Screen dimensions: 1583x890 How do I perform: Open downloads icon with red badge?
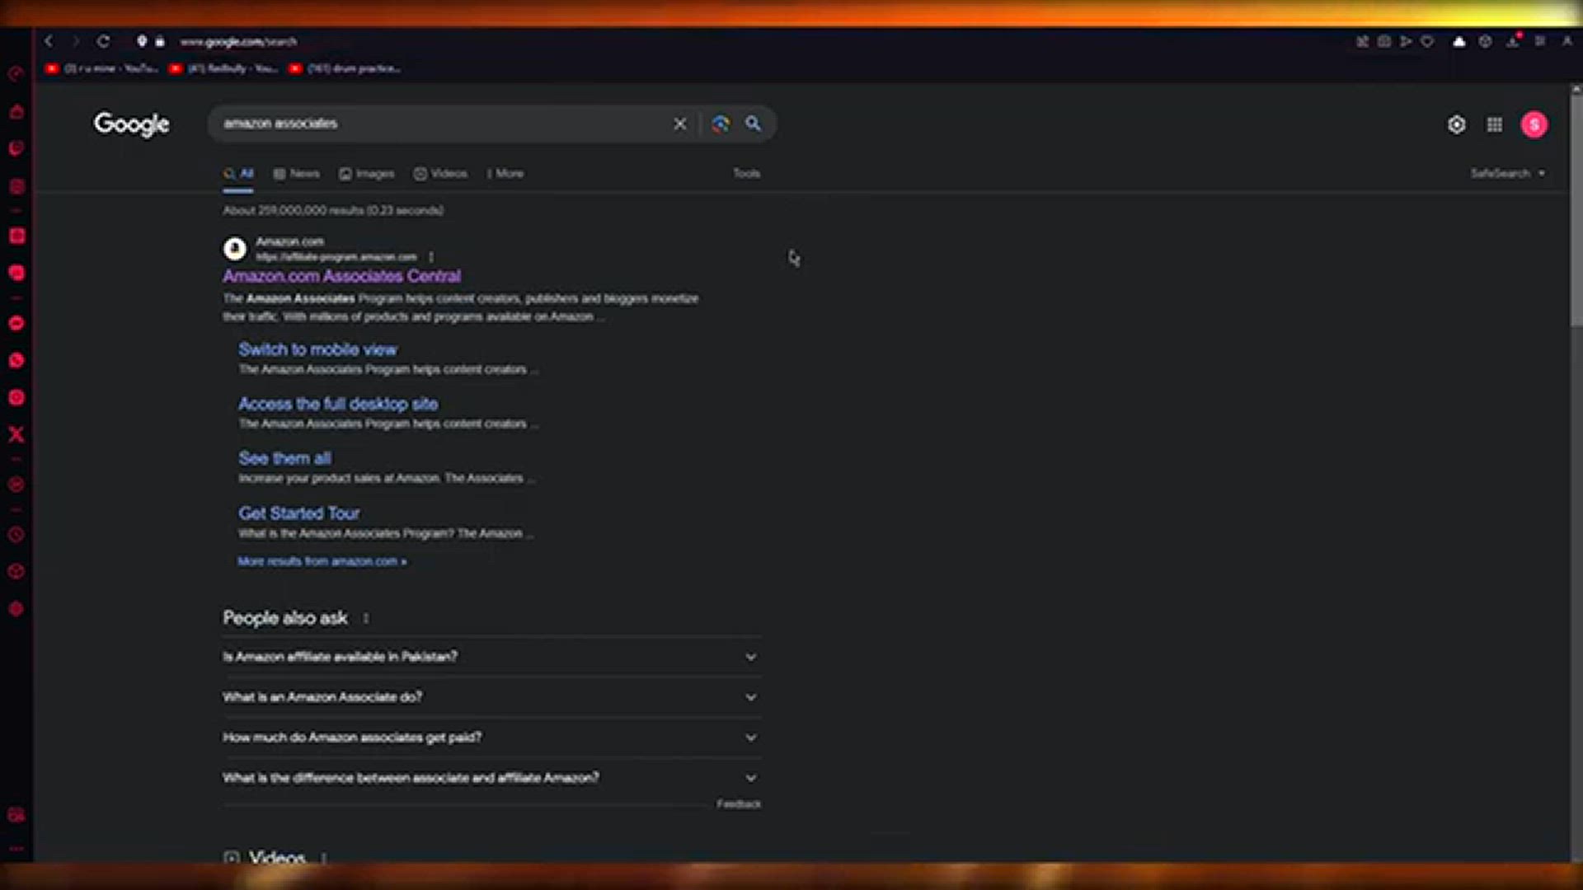(x=1513, y=40)
